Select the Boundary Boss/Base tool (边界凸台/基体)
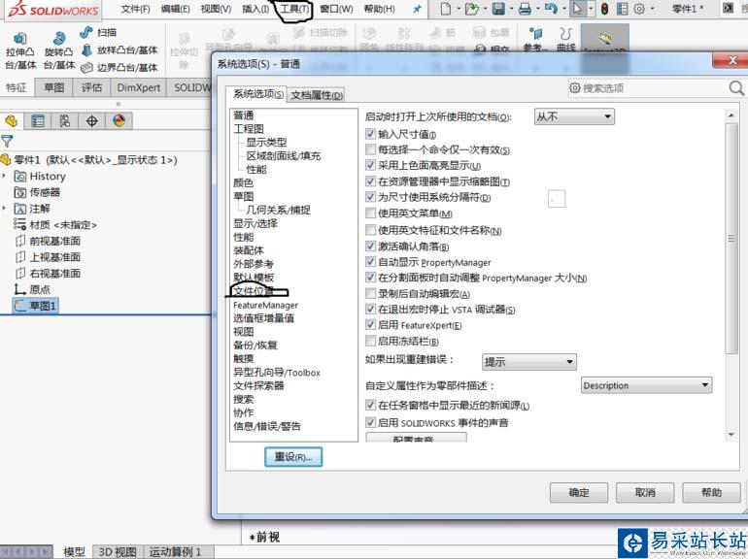The width and height of the screenshot is (748, 559). [x=119, y=68]
